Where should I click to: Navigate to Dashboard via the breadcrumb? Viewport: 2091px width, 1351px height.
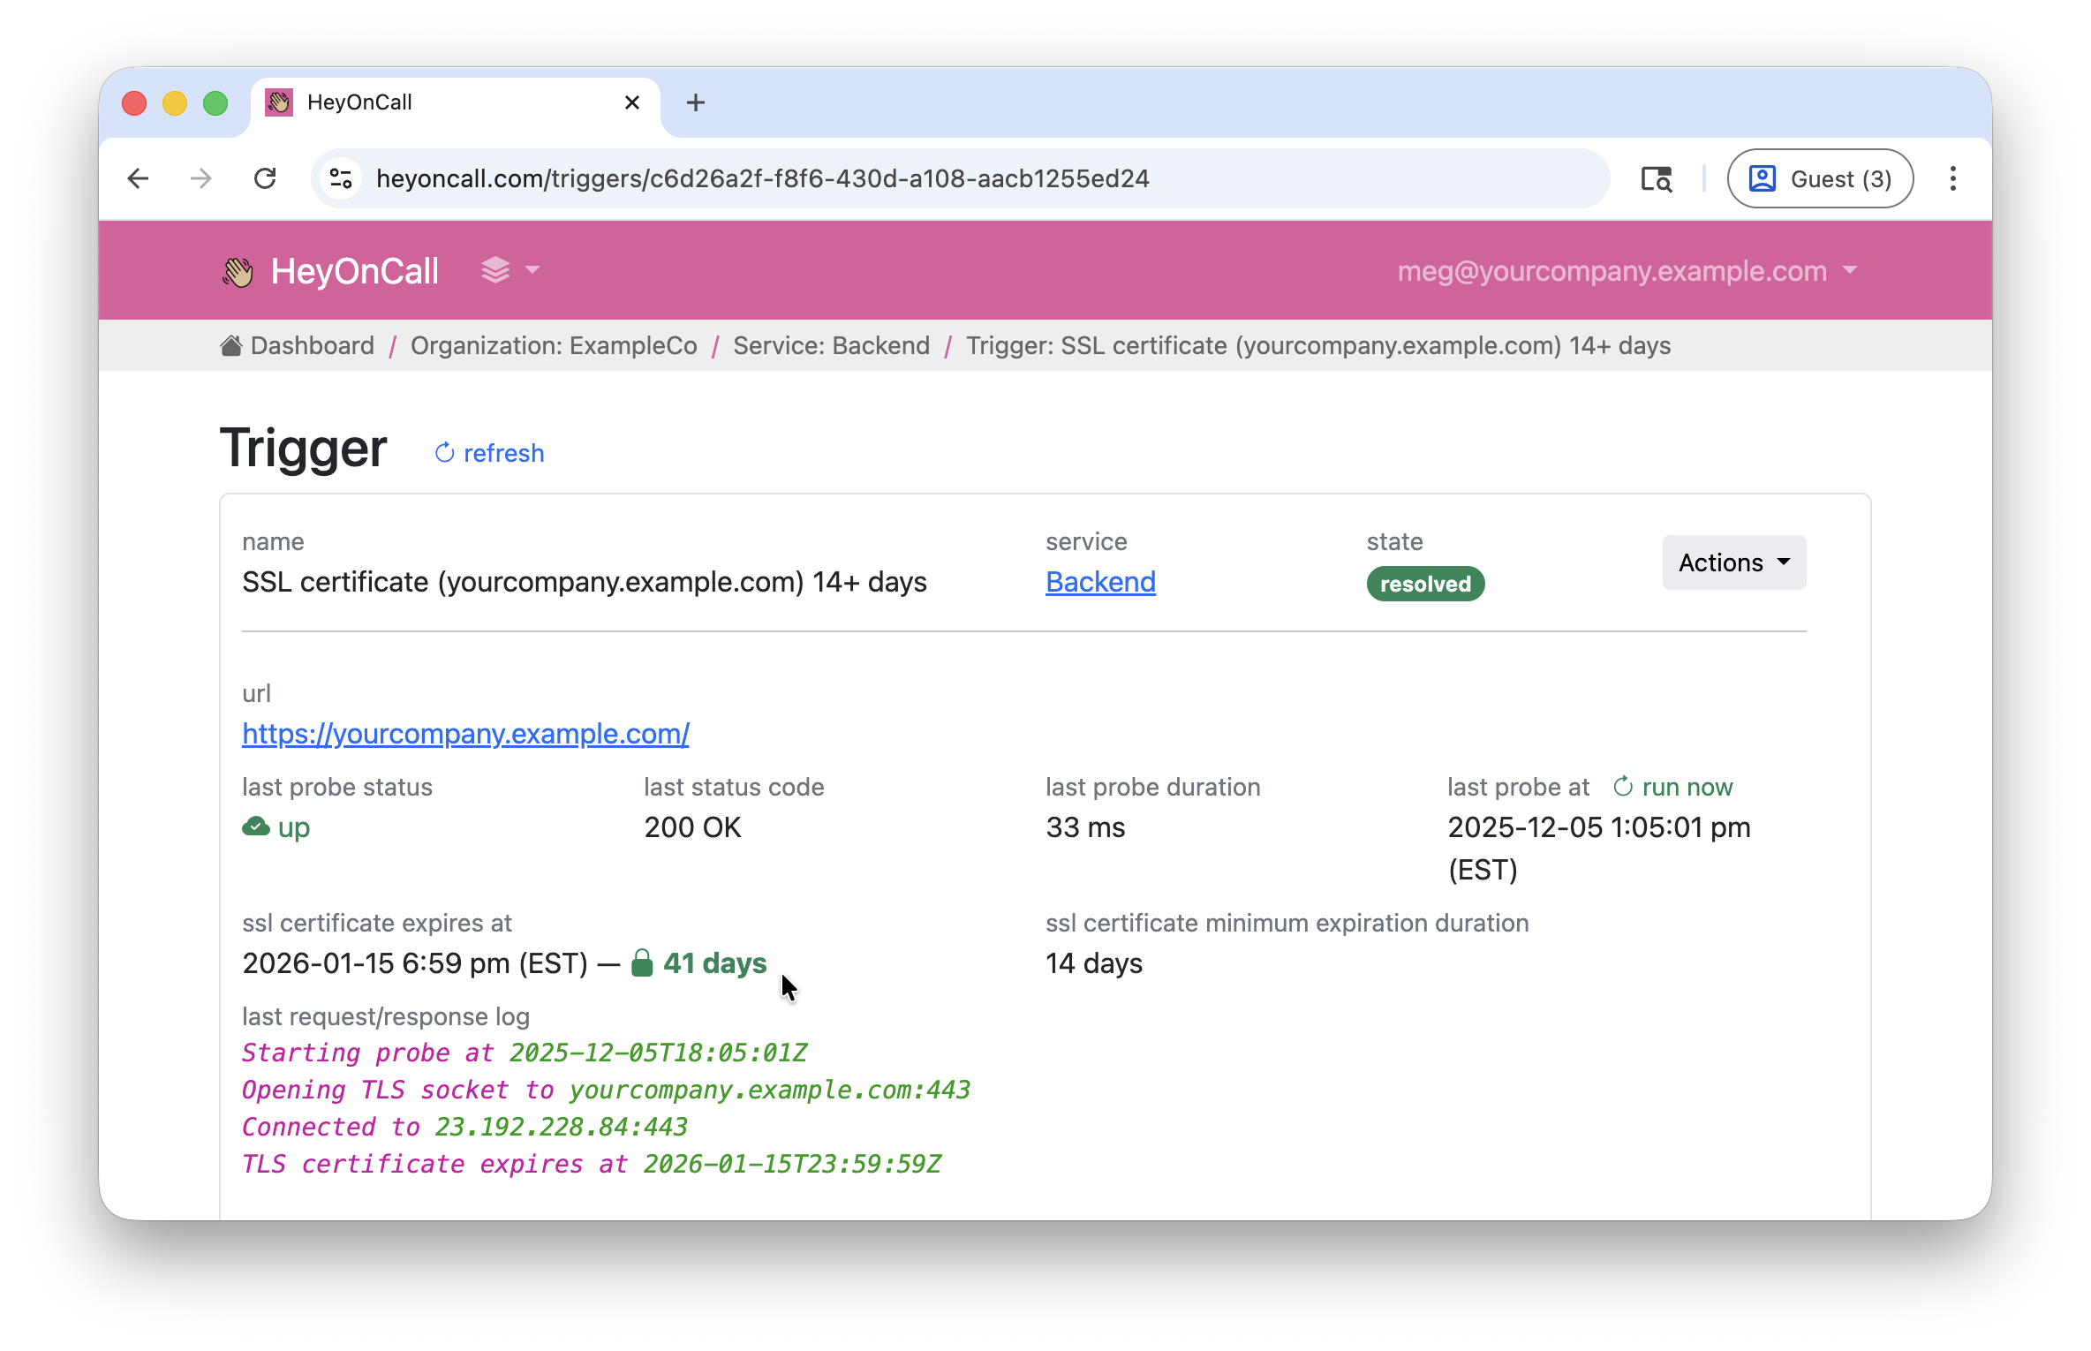click(x=313, y=344)
